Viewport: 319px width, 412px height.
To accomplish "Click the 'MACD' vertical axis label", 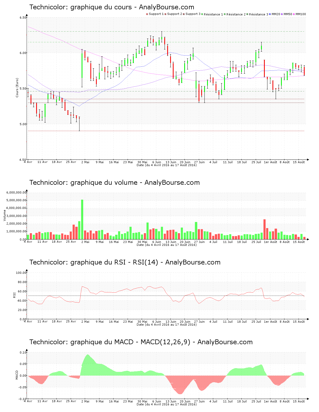I will click(17, 375).
